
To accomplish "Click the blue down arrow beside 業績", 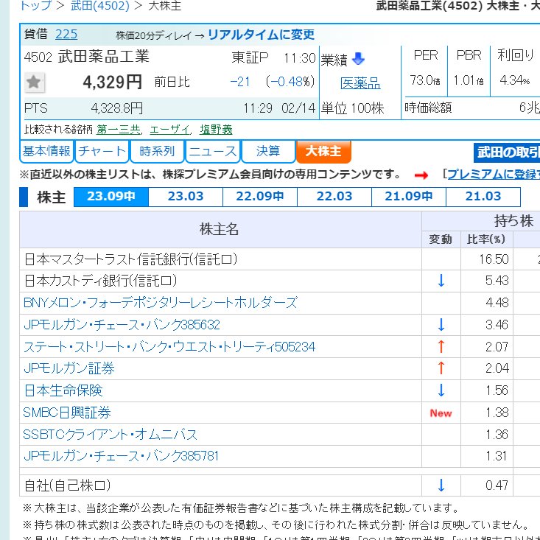I will tap(358, 59).
